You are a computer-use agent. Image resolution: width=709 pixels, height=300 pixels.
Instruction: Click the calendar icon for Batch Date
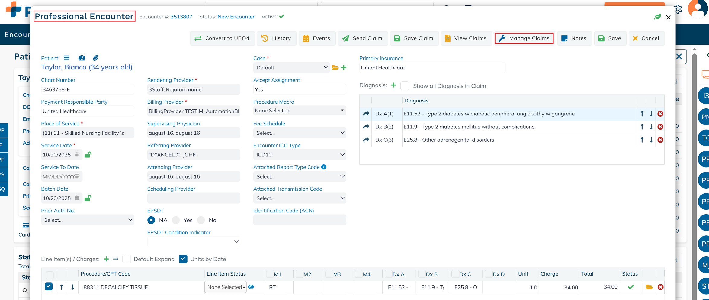tap(77, 198)
